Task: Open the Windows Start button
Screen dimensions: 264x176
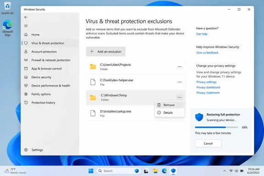Action: (x=91, y=171)
